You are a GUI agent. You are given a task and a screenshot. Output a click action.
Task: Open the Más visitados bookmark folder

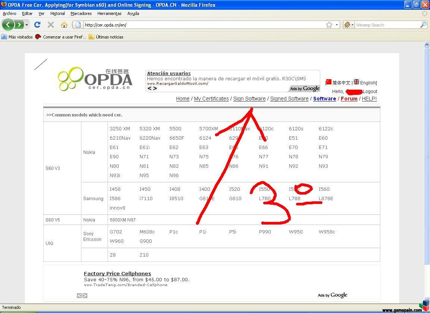click(17, 37)
